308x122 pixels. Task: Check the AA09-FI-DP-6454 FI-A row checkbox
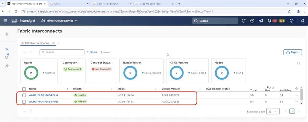tap(24, 95)
